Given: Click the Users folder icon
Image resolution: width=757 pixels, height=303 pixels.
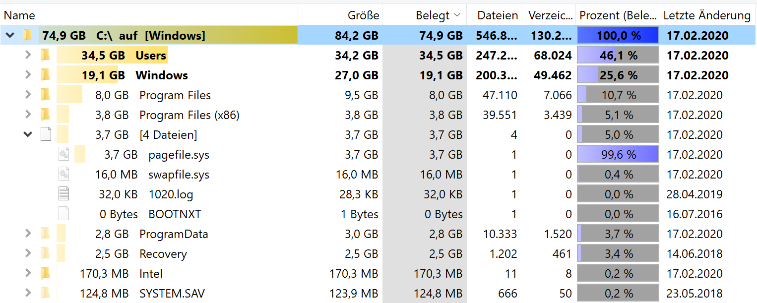Looking at the screenshot, I should coord(45,55).
